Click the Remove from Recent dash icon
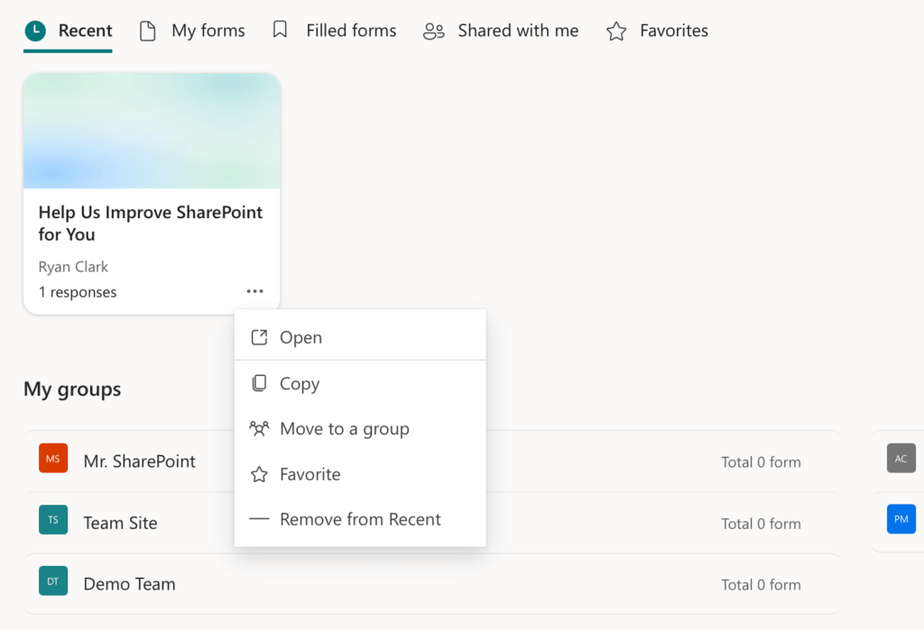 click(259, 519)
